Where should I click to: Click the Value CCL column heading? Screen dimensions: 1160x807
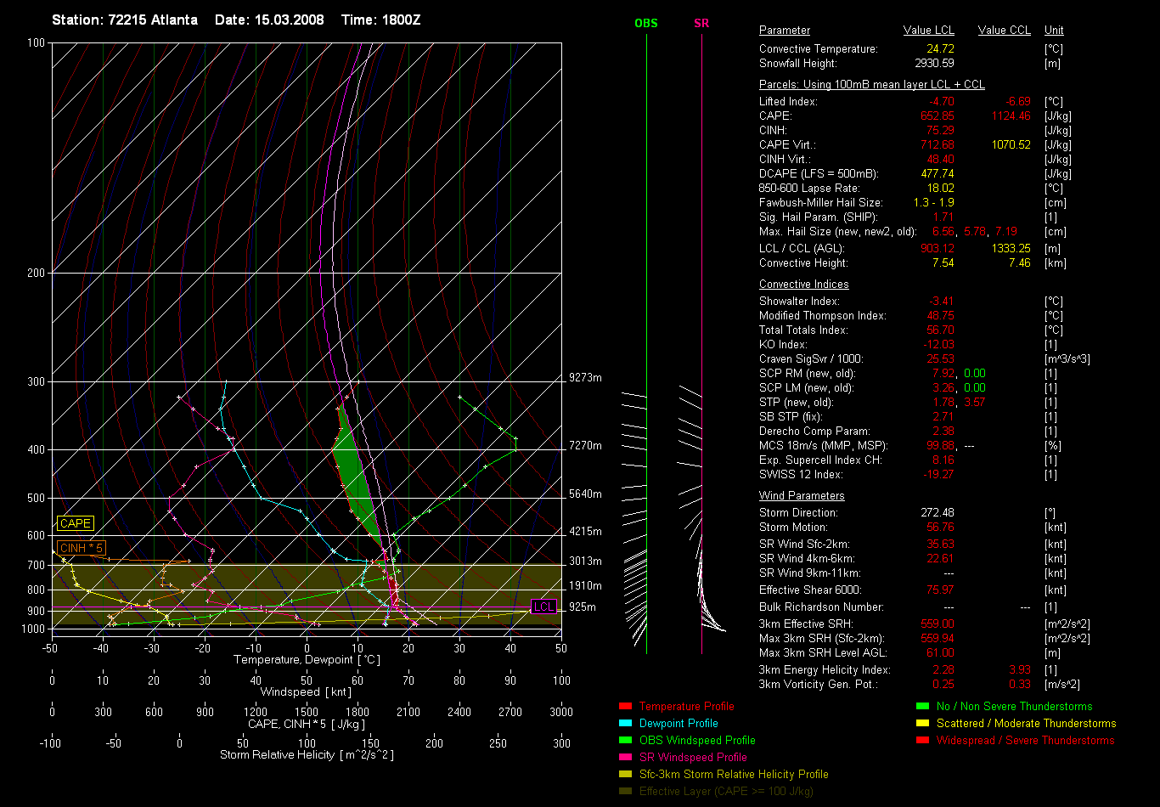(1004, 31)
